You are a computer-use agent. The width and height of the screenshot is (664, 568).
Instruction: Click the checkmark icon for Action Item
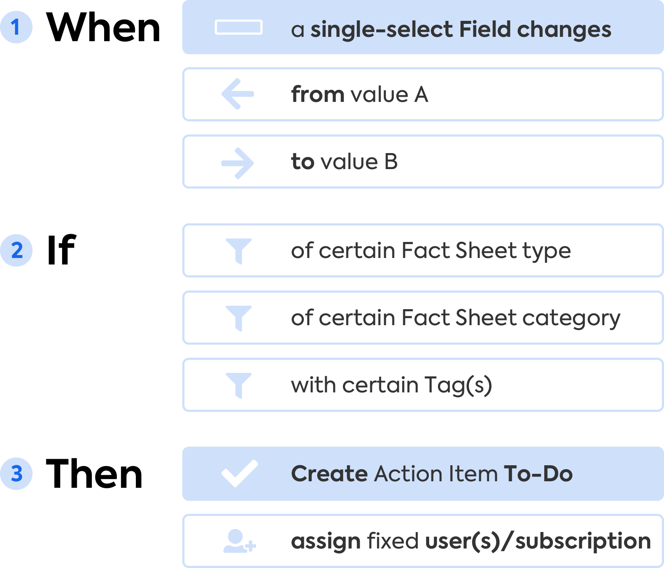click(239, 473)
